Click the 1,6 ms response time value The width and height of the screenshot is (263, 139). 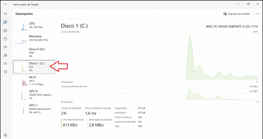point(91,113)
